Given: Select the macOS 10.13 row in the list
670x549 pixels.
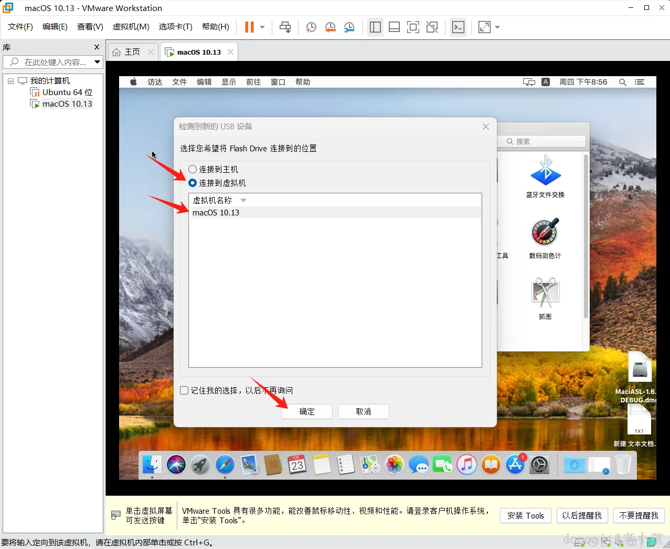Looking at the screenshot, I should tap(335, 213).
